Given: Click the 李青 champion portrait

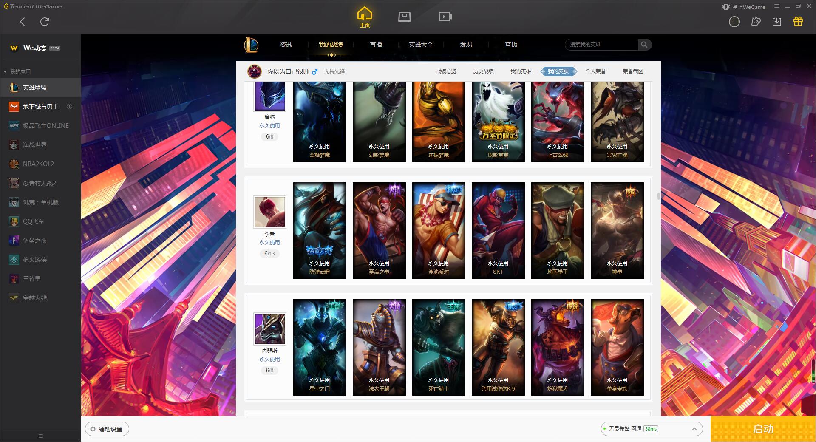Looking at the screenshot, I should pos(270,212).
